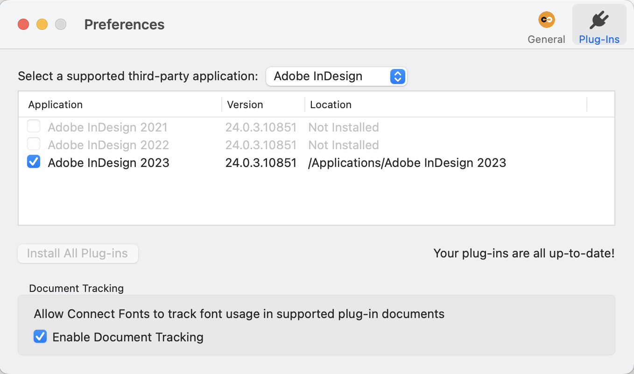Click the Allow Connect Fonts tracking description

(x=239, y=314)
